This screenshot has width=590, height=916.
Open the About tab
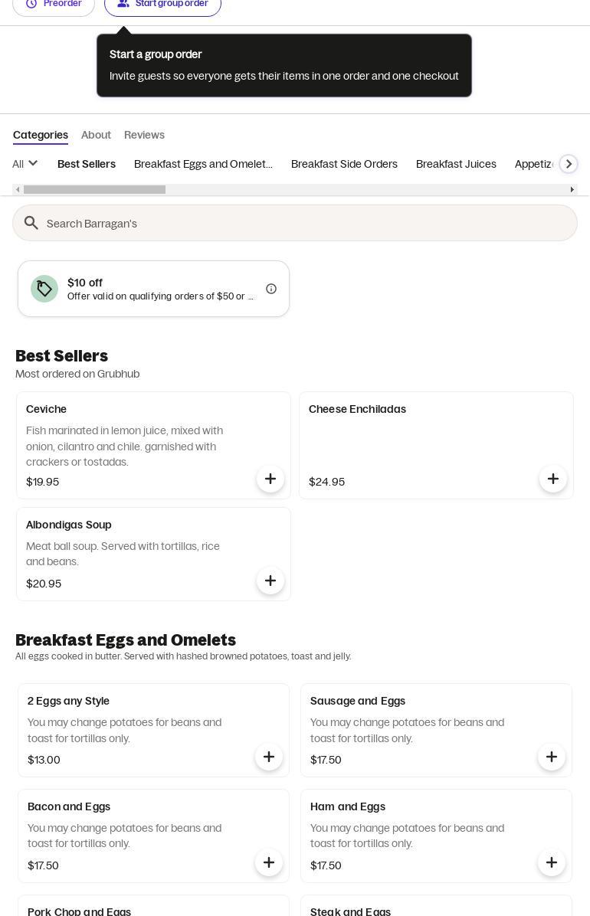[96, 135]
